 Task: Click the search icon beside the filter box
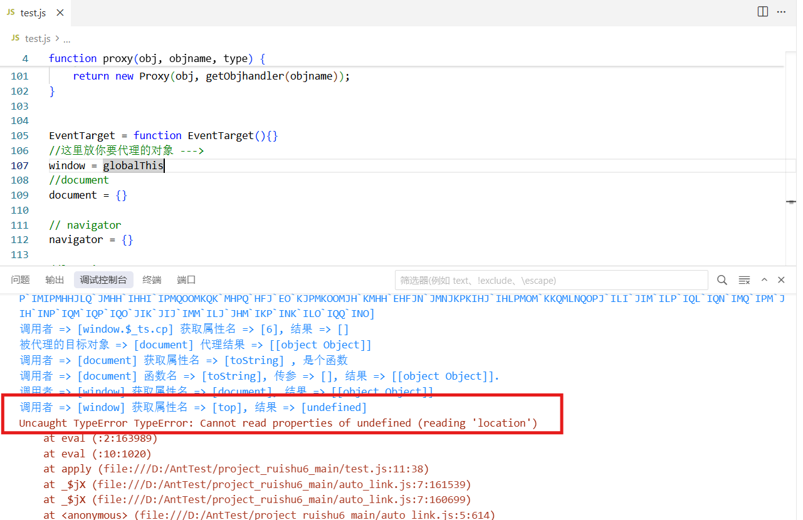[x=722, y=280]
